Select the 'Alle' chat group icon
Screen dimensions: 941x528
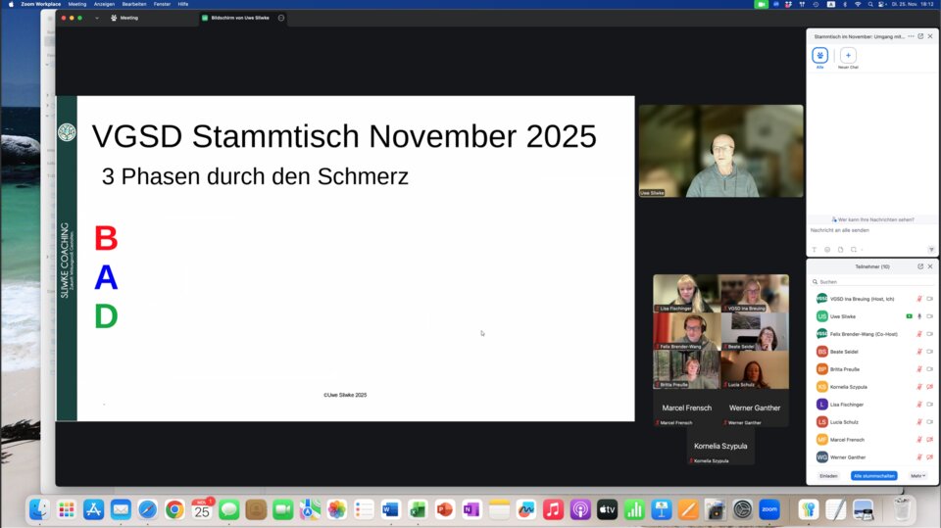tap(819, 56)
